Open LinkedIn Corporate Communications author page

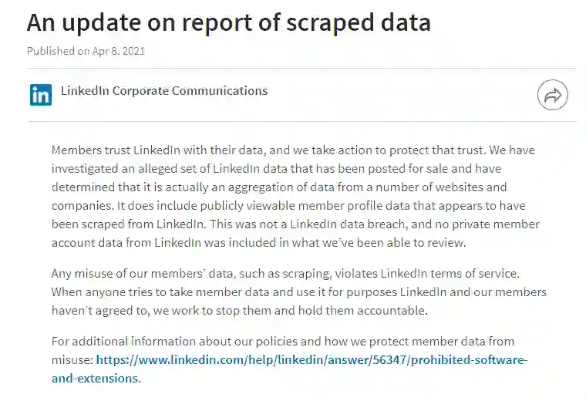point(164,91)
